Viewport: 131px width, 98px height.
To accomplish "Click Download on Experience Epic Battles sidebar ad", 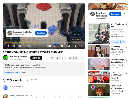I will [115, 14].
